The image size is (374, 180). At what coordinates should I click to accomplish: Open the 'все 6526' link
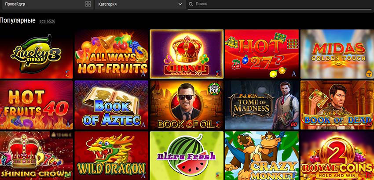point(47,21)
